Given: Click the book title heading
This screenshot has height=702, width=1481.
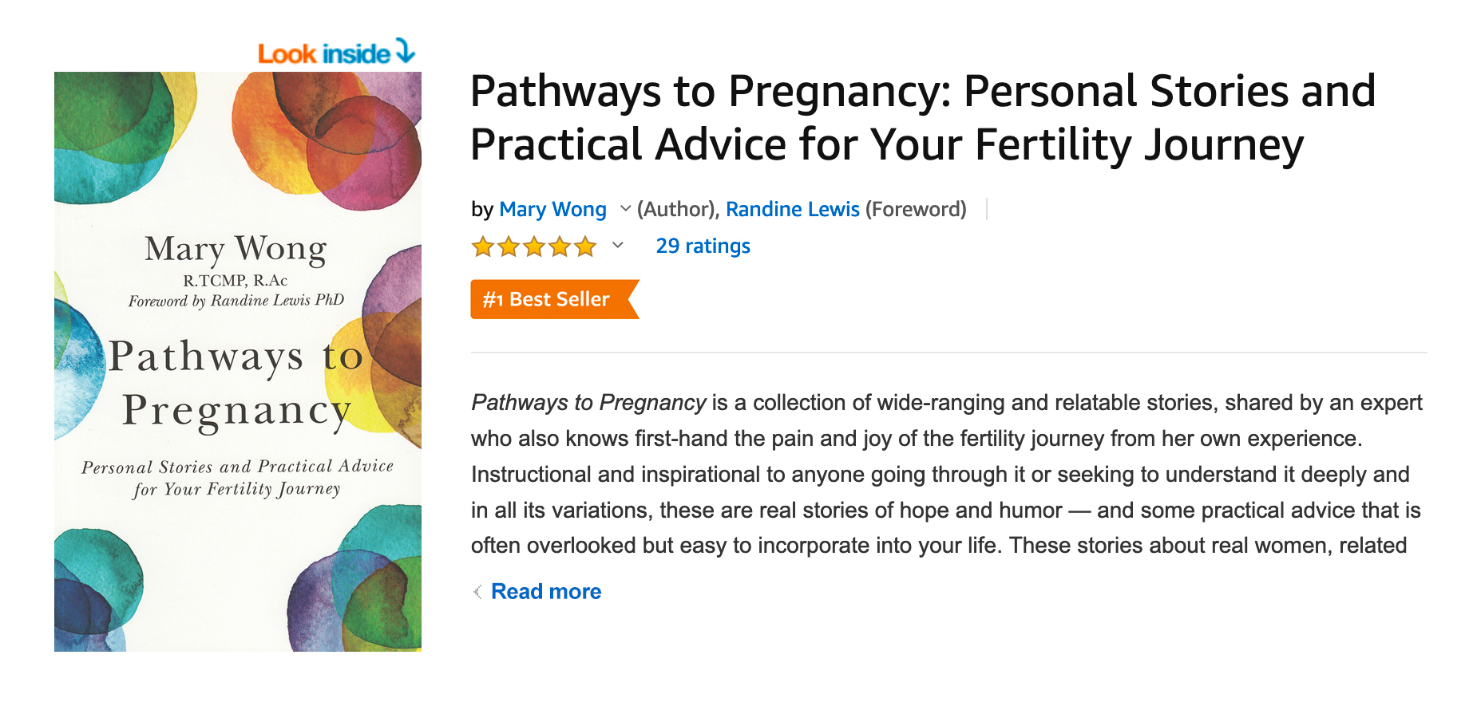Looking at the screenshot, I should [x=922, y=117].
